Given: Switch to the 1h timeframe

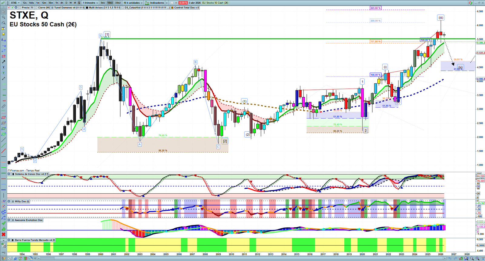Looking at the screenshot, I should [57, 3].
